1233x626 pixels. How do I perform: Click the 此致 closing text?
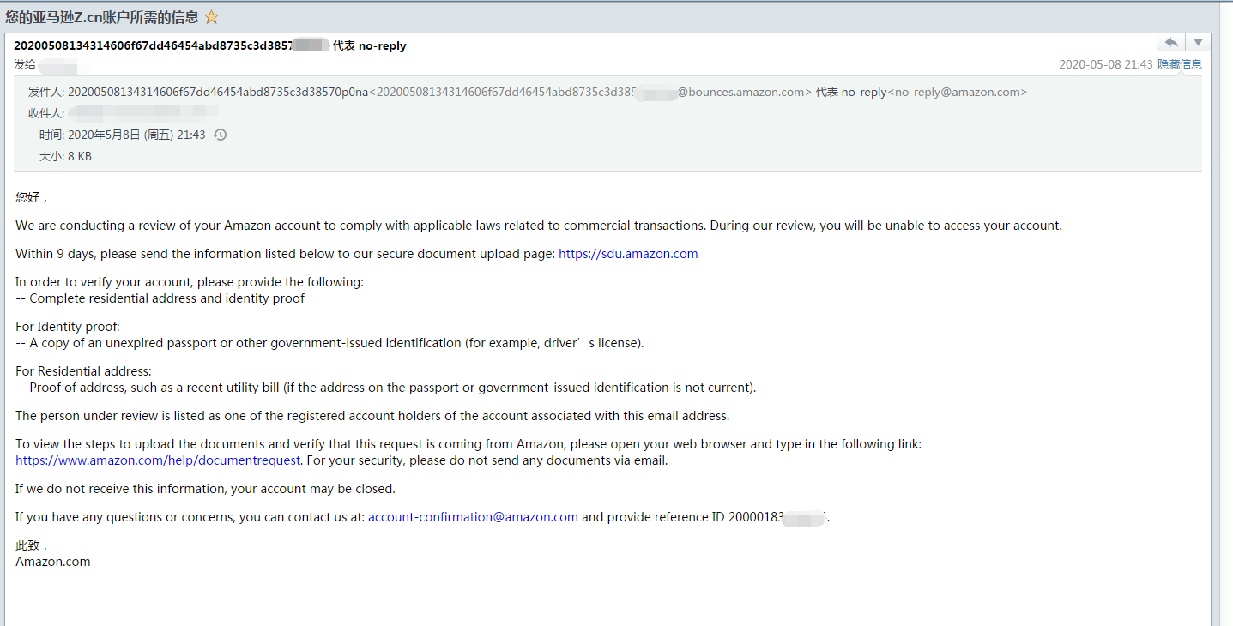tap(33, 545)
